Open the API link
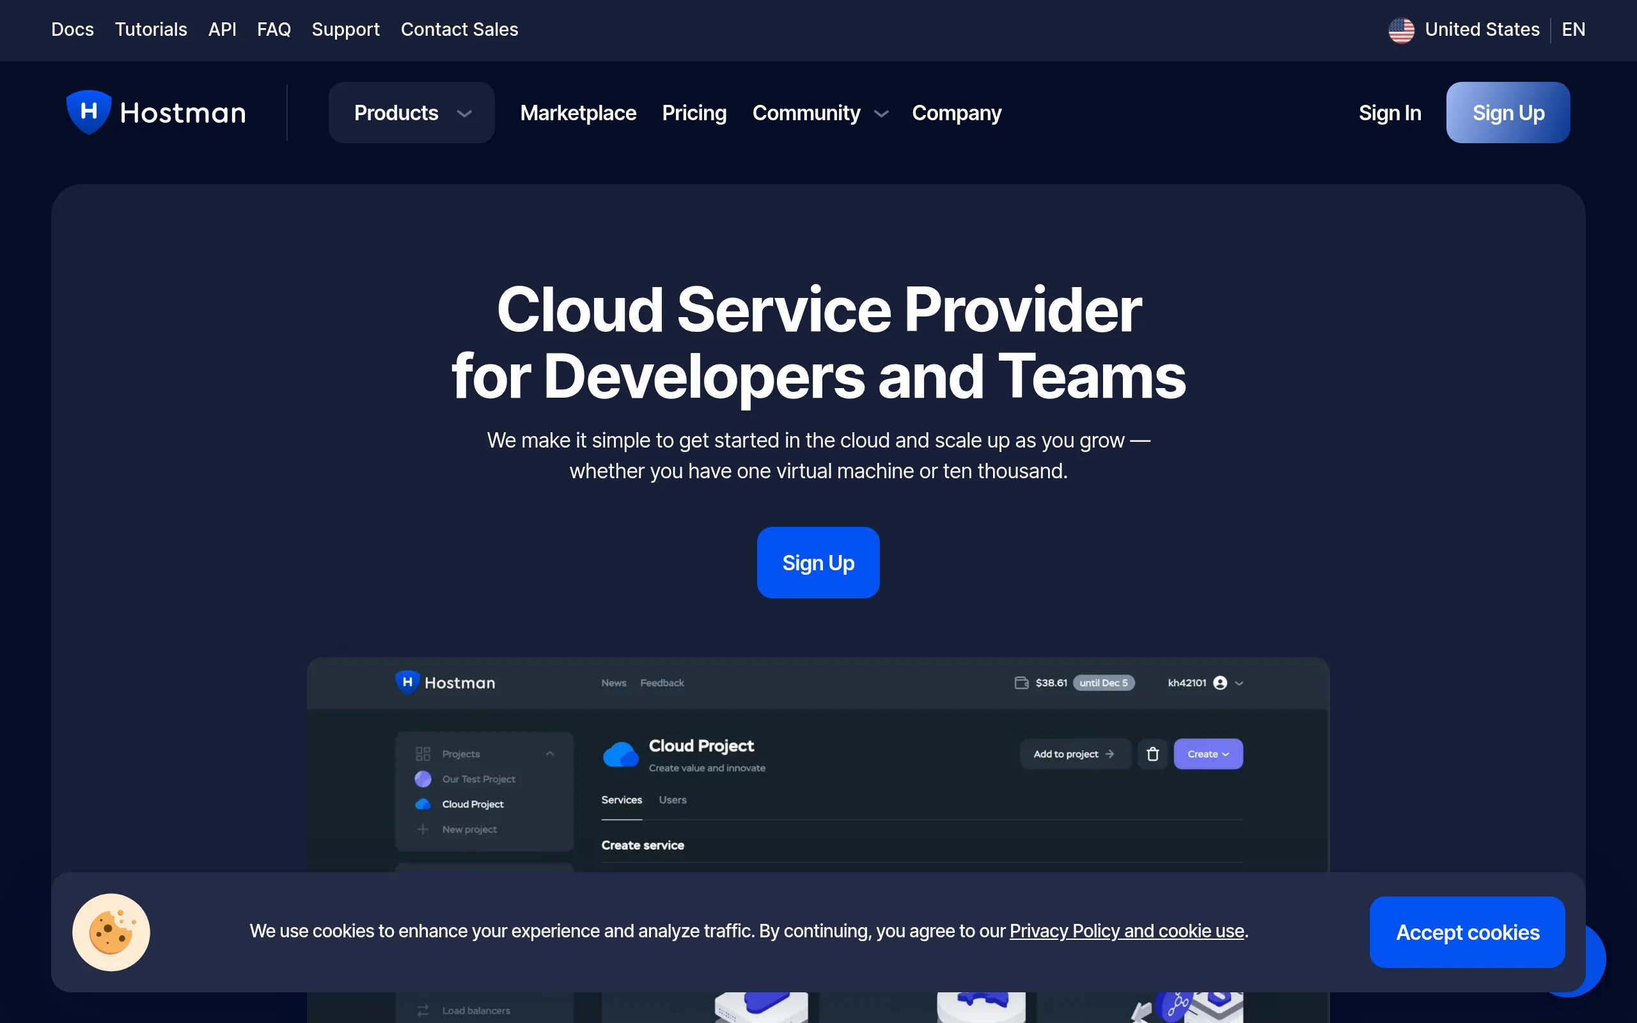 click(x=222, y=30)
